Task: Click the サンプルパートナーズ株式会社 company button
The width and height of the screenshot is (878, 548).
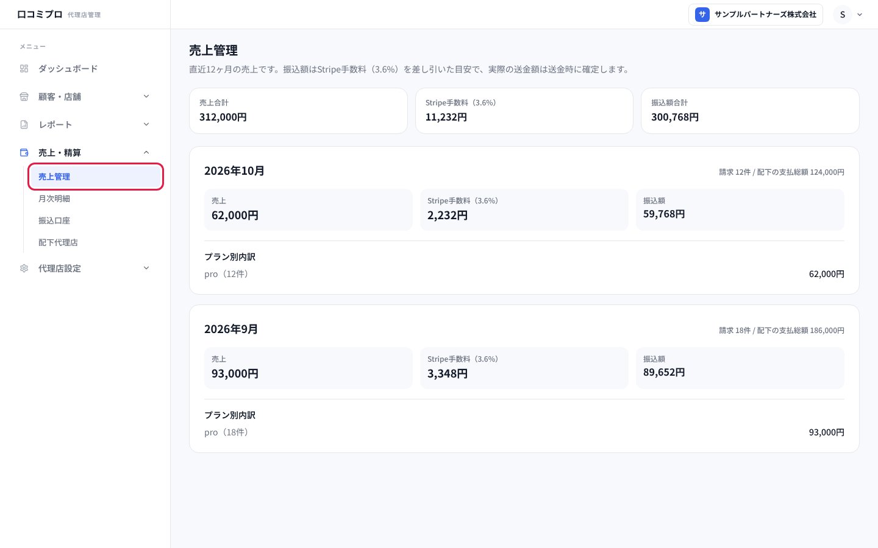Action: tap(755, 15)
